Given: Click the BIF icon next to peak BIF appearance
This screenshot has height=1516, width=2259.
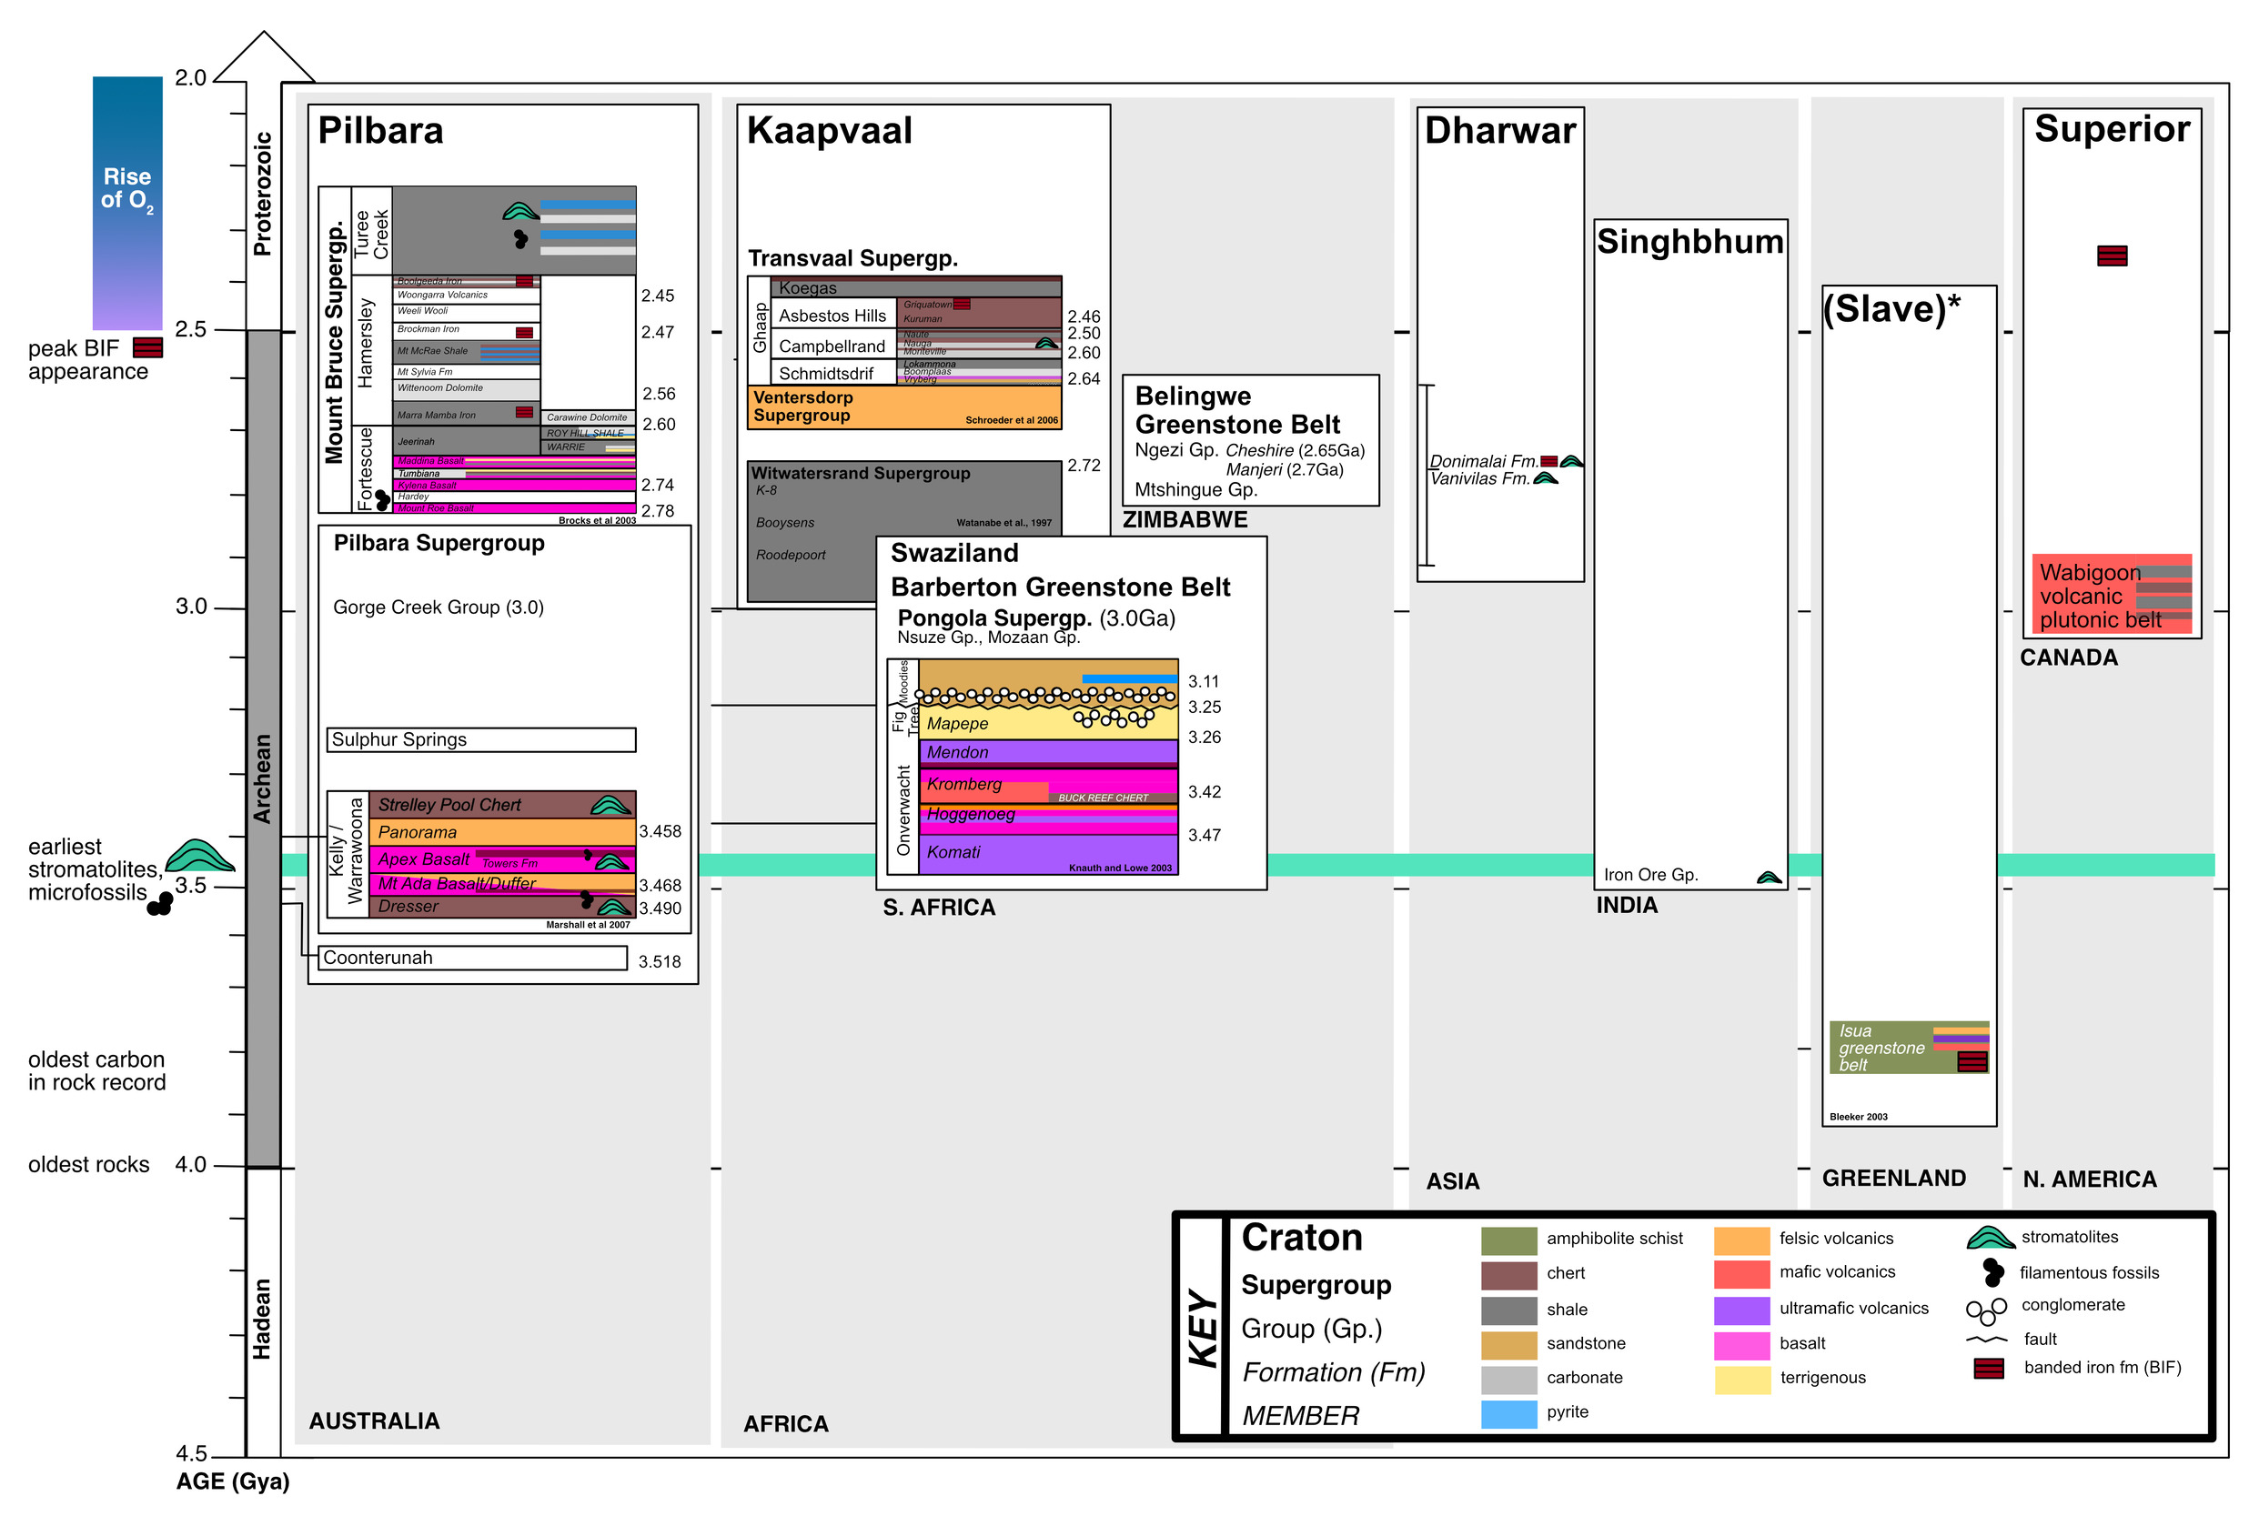Looking at the screenshot, I should pos(147,347).
